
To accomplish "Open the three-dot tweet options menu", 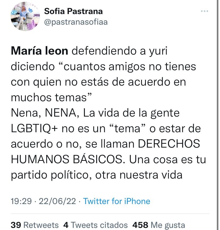I will (x=205, y=11).
